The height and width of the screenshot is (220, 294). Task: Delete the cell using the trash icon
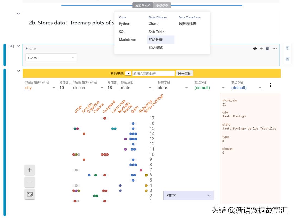point(267,48)
